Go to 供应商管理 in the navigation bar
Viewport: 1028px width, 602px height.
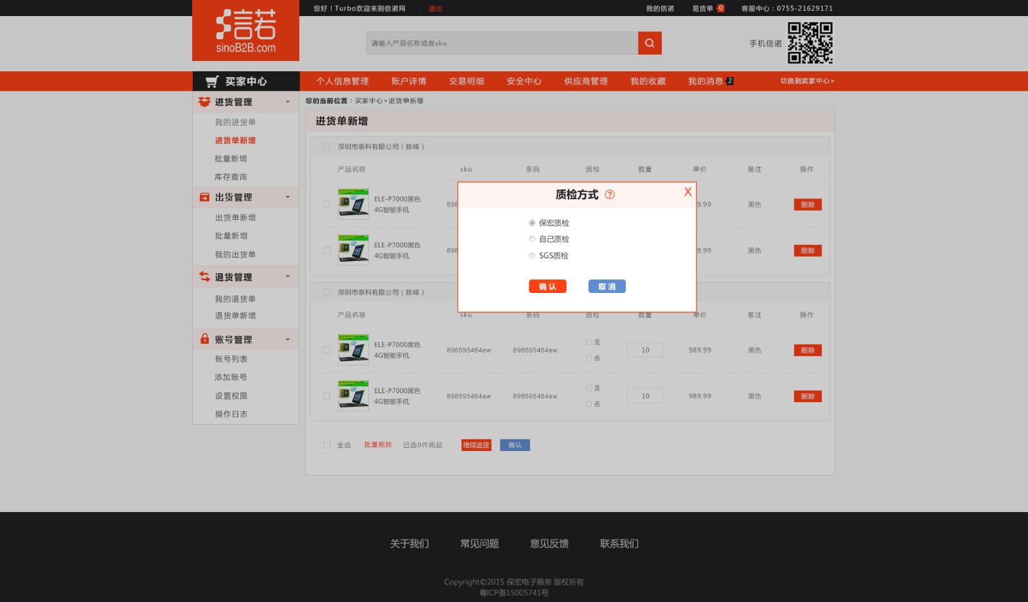tap(585, 82)
